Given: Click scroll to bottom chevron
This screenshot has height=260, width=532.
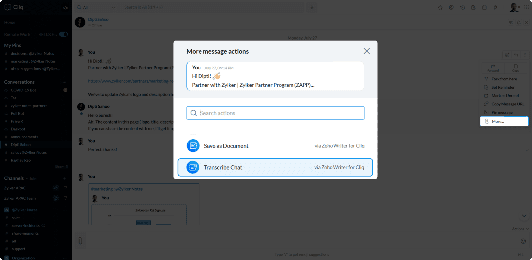Looking at the screenshot, I should pyautogui.click(x=524, y=216).
